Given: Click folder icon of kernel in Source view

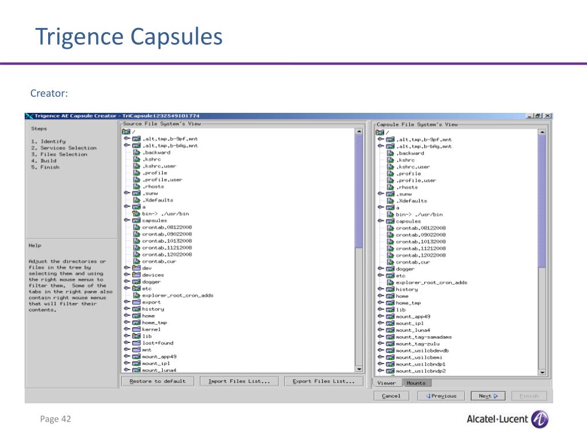Looking at the screenshot, I should pos(136,329).
